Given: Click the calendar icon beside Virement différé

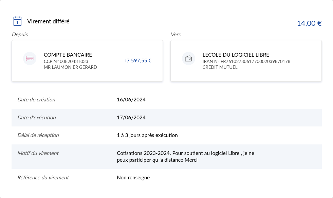Looking at the screenshot, I should (x=17, y=21).
